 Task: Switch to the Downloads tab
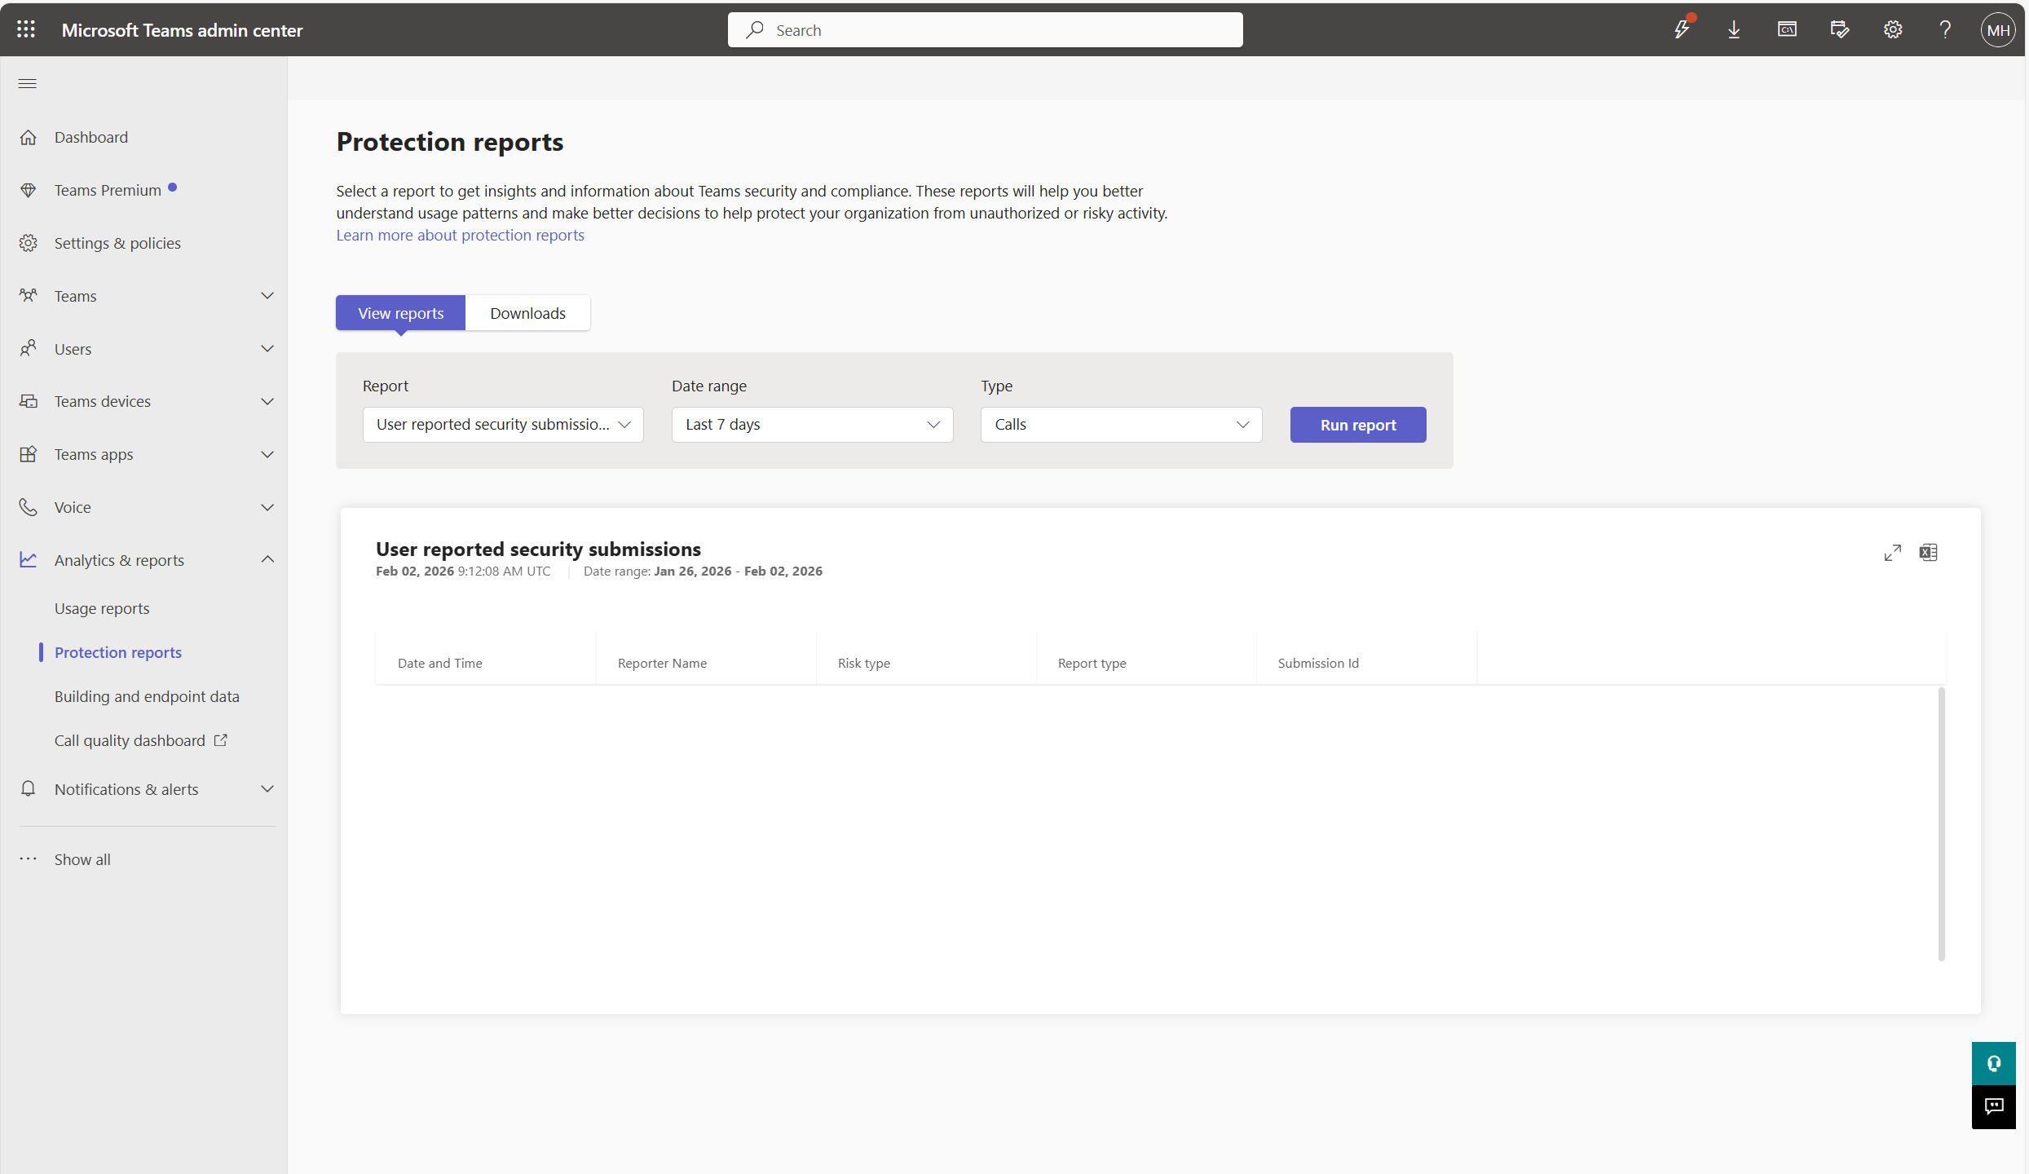pyautogui.click(x=527, y=313)
